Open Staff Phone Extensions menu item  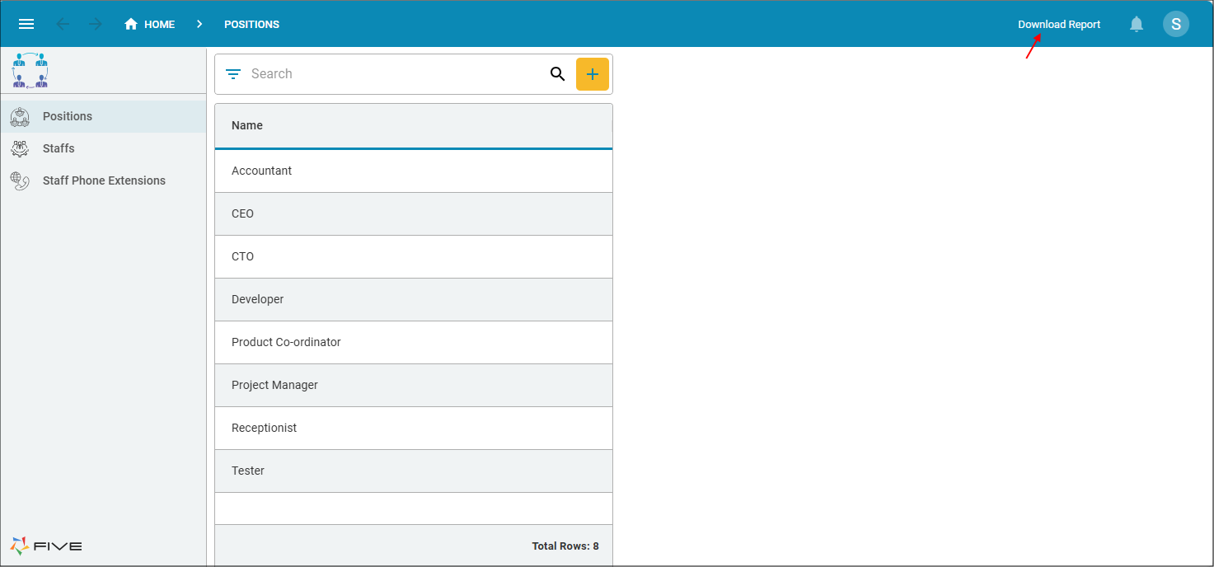point(104,180)
